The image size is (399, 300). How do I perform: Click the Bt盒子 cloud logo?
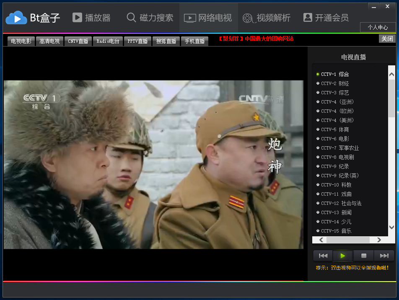click(x=16, y=18)
